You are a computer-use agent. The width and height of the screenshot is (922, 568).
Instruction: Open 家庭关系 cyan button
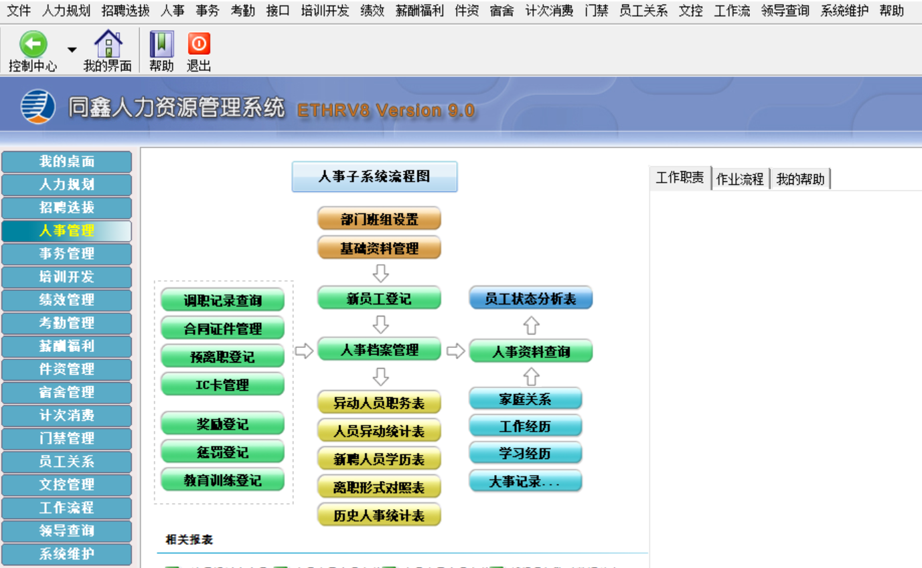[x=525, y=399]
